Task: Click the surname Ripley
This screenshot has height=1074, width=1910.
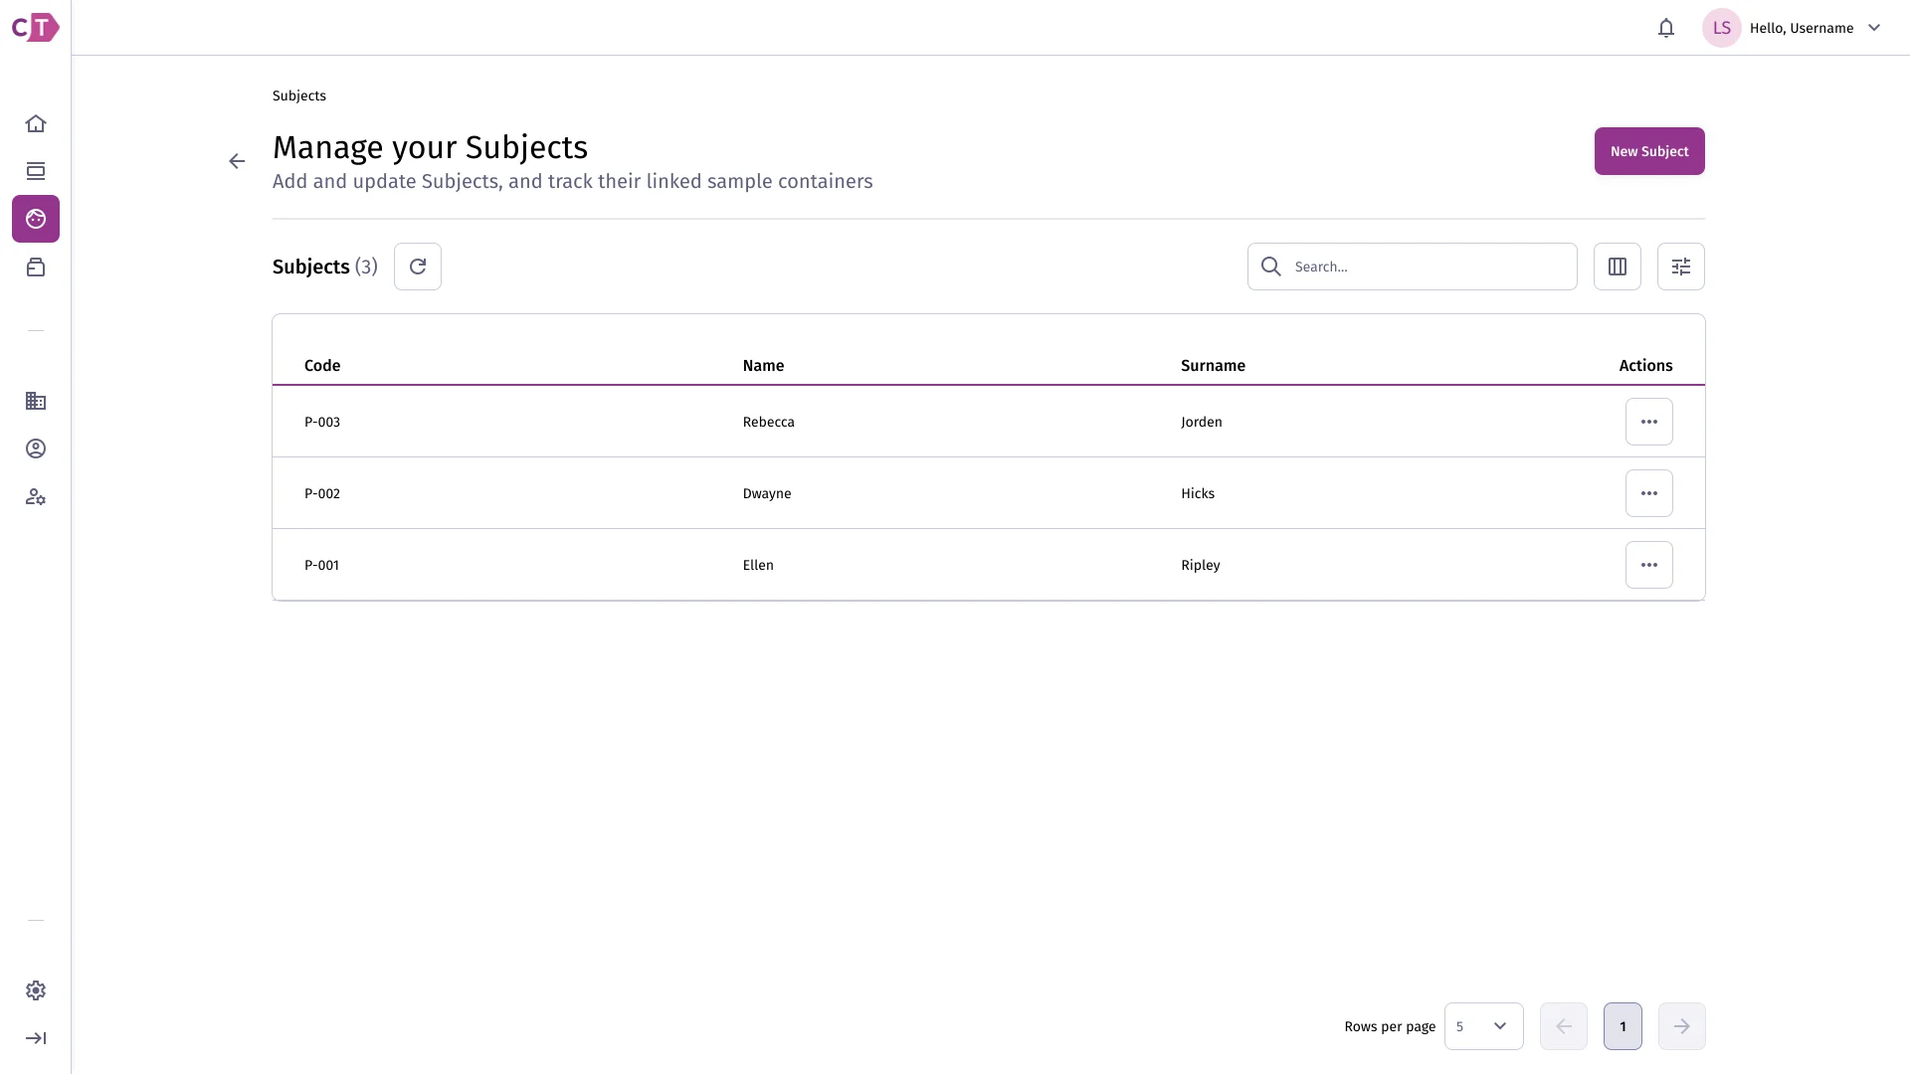Action: 1201,565
